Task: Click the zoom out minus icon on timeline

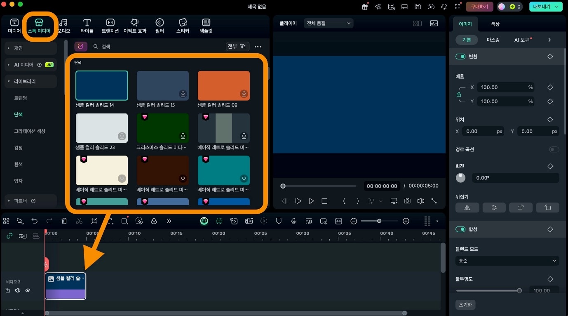Action: (x=353, y=221)
